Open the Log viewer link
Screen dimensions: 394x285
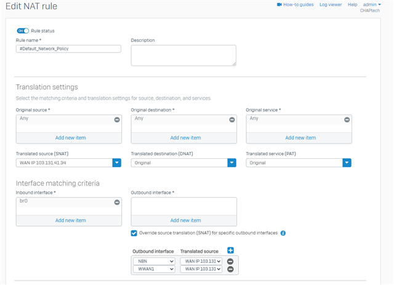pyautogui.click(x=331, y=4)
